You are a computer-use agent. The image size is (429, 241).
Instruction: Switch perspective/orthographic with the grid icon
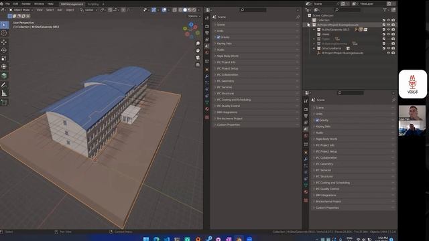[x=198, y=65]
